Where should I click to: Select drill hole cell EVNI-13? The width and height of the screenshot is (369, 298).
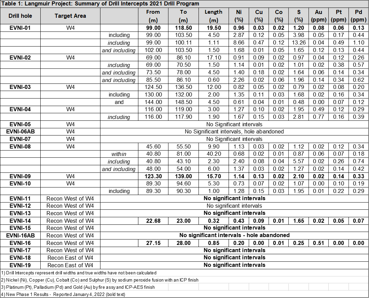tap(20, 213)
